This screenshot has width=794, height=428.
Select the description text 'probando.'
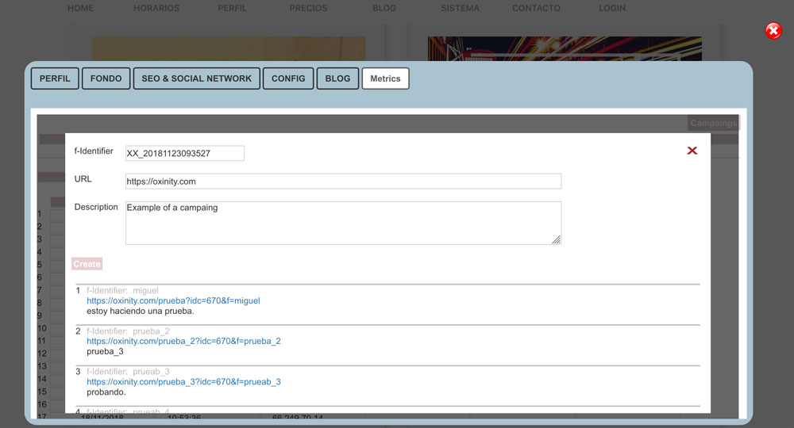coord(106,392)
